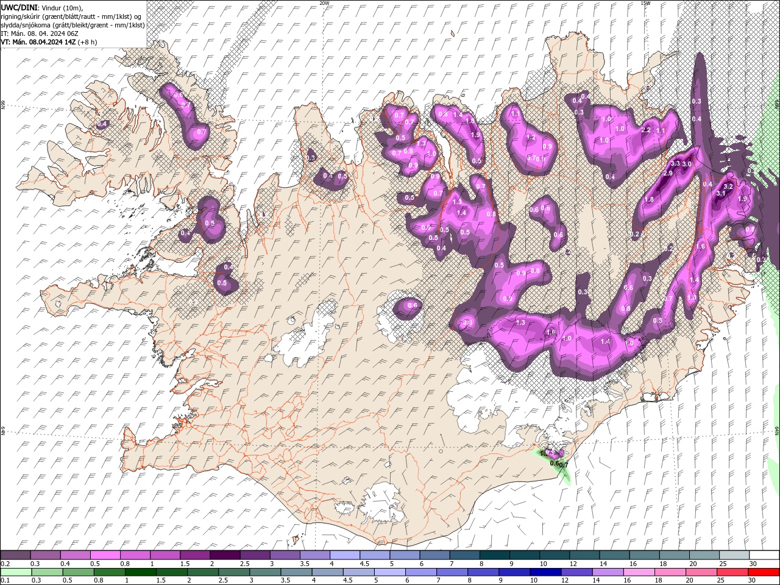This screenshot has height=585, width=780.
Task: Click the '3.2' snowfall value on the map
Action: [x=728, y=186]
